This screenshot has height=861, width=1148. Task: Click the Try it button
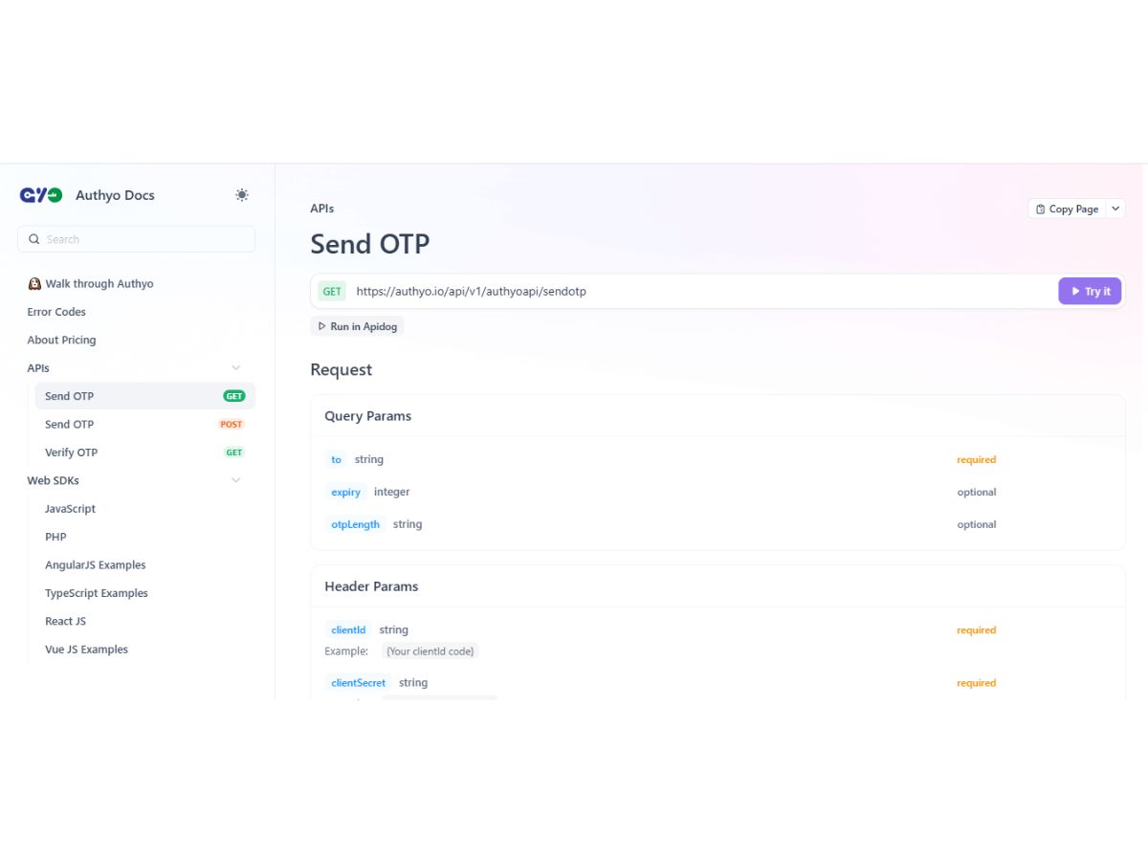(1090, 292)
